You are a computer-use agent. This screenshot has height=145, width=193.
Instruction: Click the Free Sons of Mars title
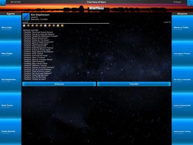point(96,2)
